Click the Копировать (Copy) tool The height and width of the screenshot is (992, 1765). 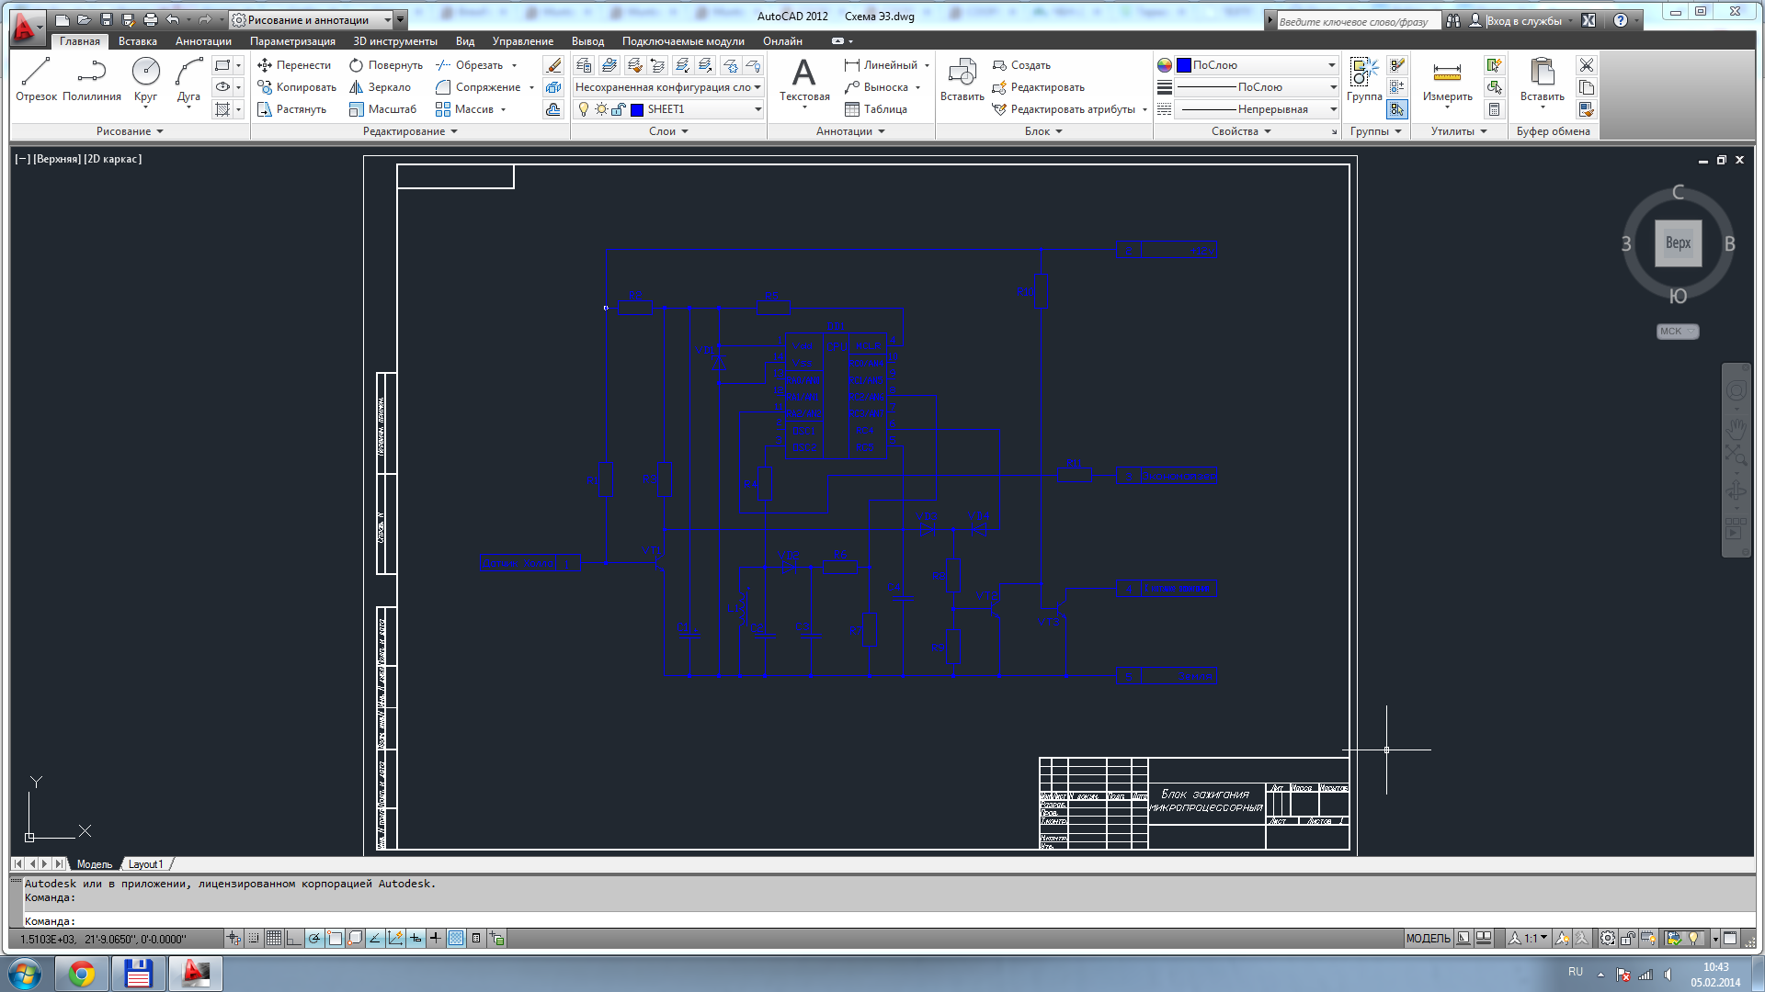coord(297,87)
